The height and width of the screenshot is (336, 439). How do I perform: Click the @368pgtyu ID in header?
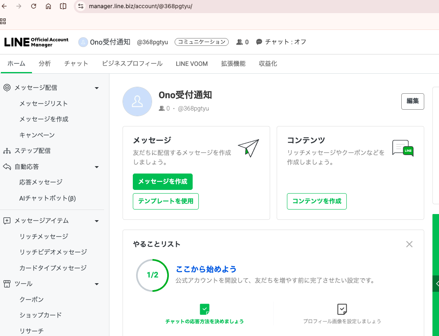pyautogui.click(x=152, y=42)
